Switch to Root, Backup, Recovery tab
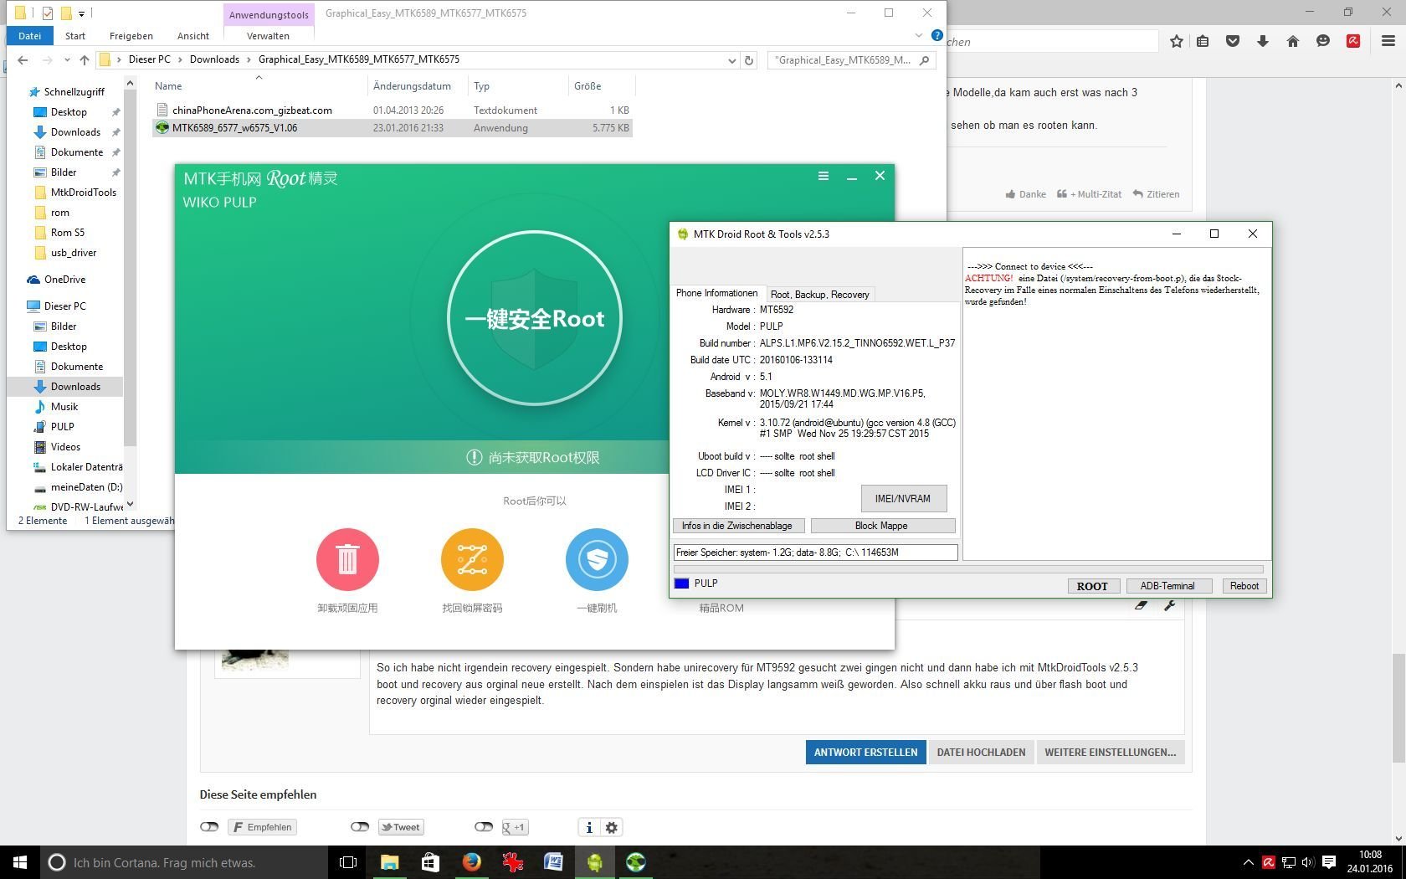Image resolution: width=1406 pixels, height=879 pixels. tap(819, 295)
